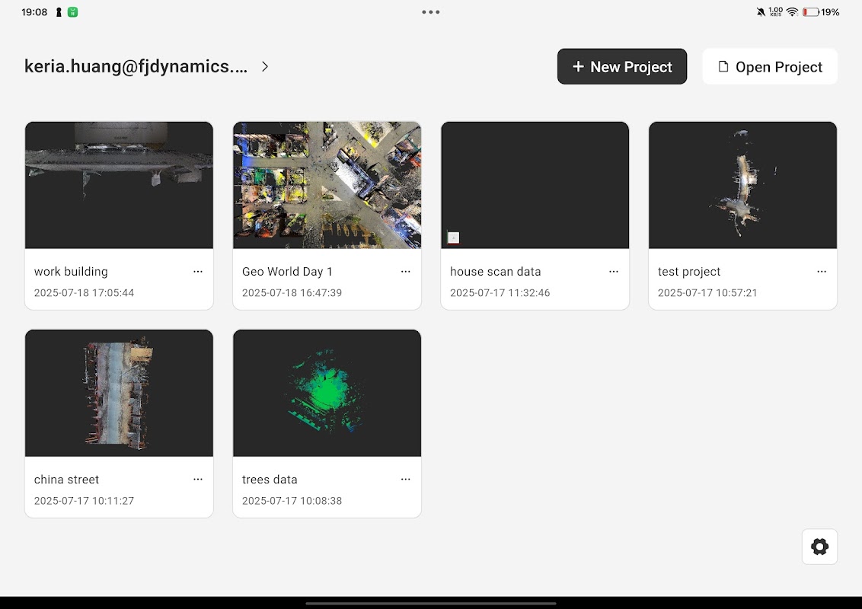
Task: Select the 'work building' title text
Action: click(x=71, y=272)
